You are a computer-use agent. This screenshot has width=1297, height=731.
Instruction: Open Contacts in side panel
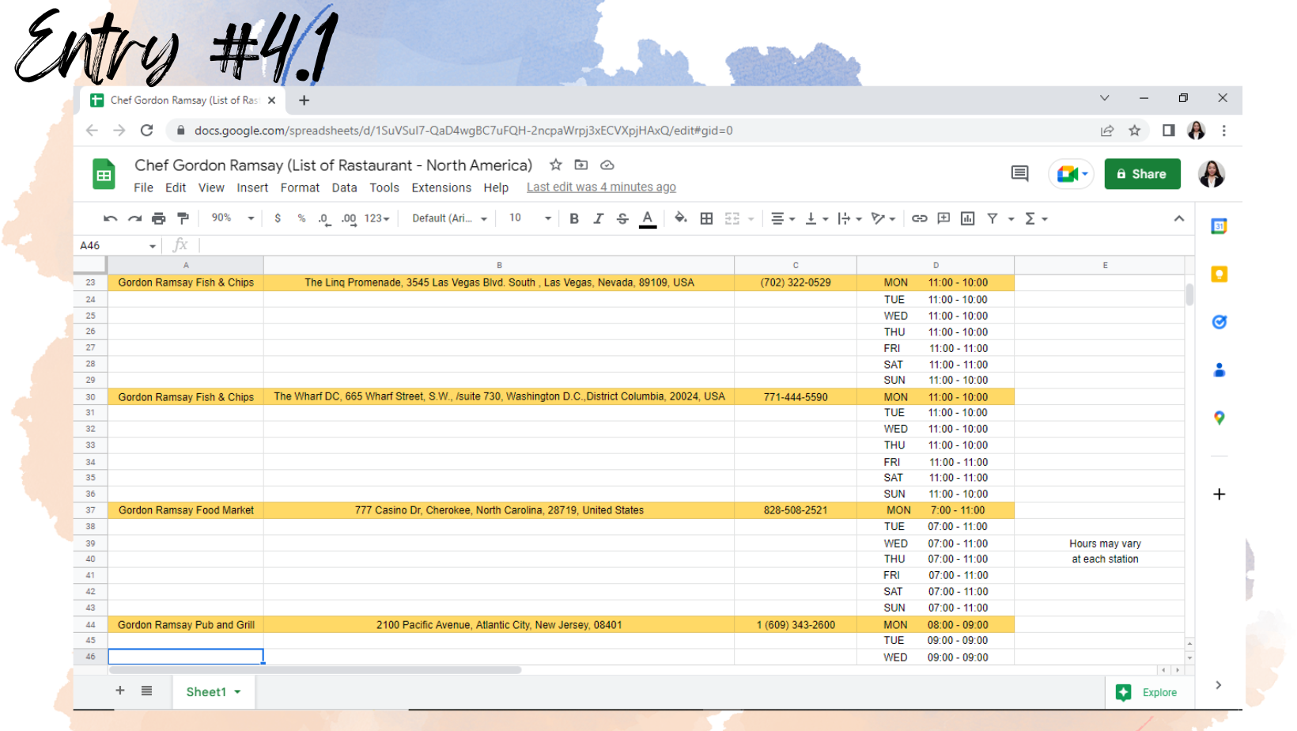(x=1219, y=369)
